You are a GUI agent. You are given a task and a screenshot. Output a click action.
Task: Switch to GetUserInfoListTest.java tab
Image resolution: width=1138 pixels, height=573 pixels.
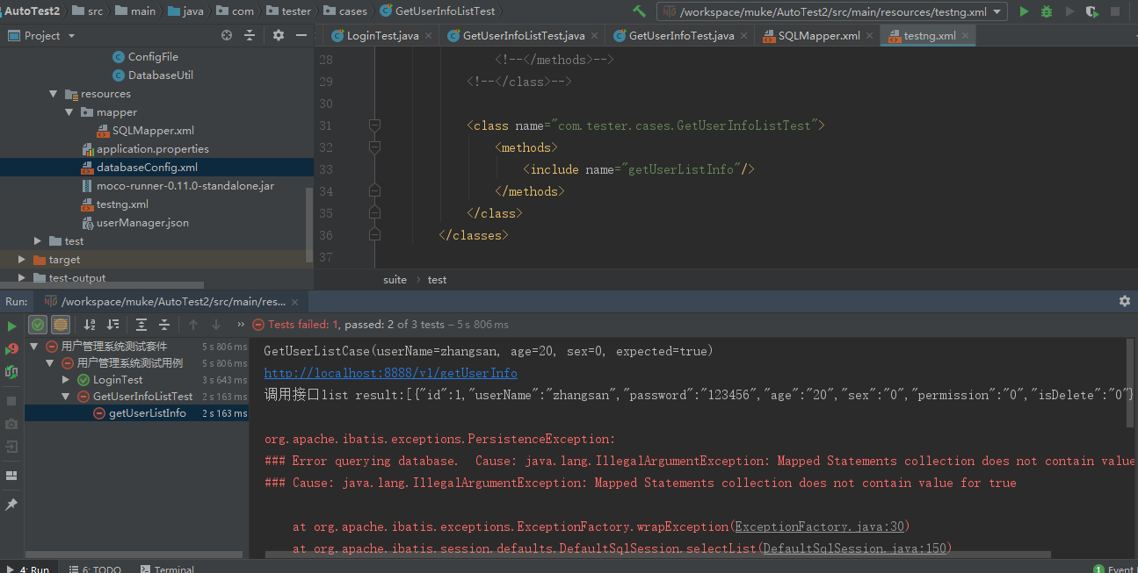point(523,36)
